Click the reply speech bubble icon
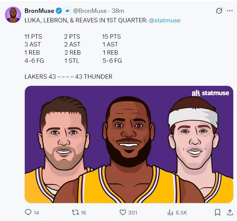Viewport: 237px width, 221px height. pos(28,212)
